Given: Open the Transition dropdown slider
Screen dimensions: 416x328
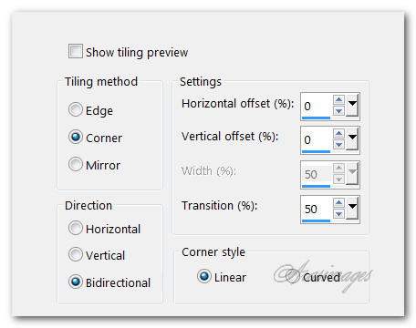Looking at the screenshot, I should pyautogui.click(x=352, y=208).
